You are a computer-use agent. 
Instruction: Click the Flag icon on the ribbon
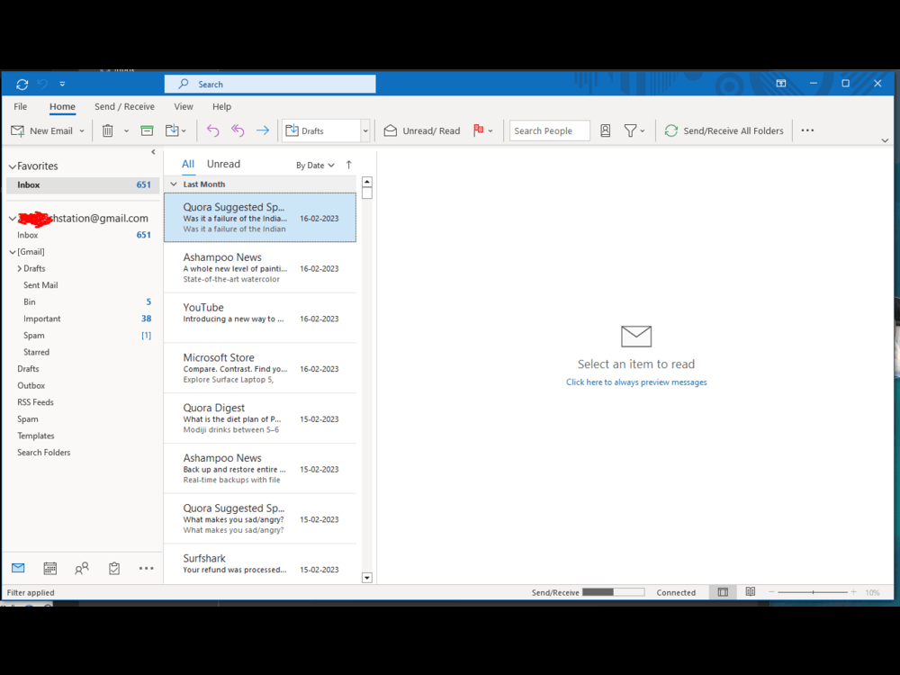[x=476, y=130]
